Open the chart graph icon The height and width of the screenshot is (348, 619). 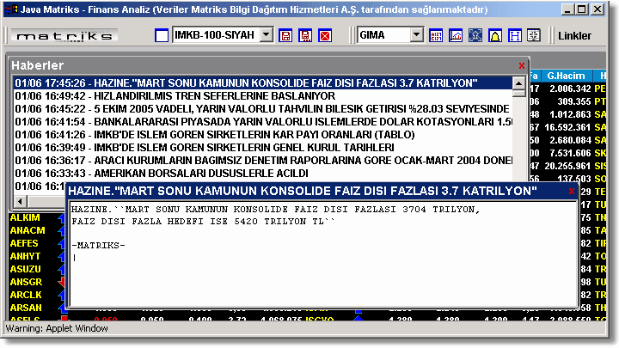[x=456, y=35]
